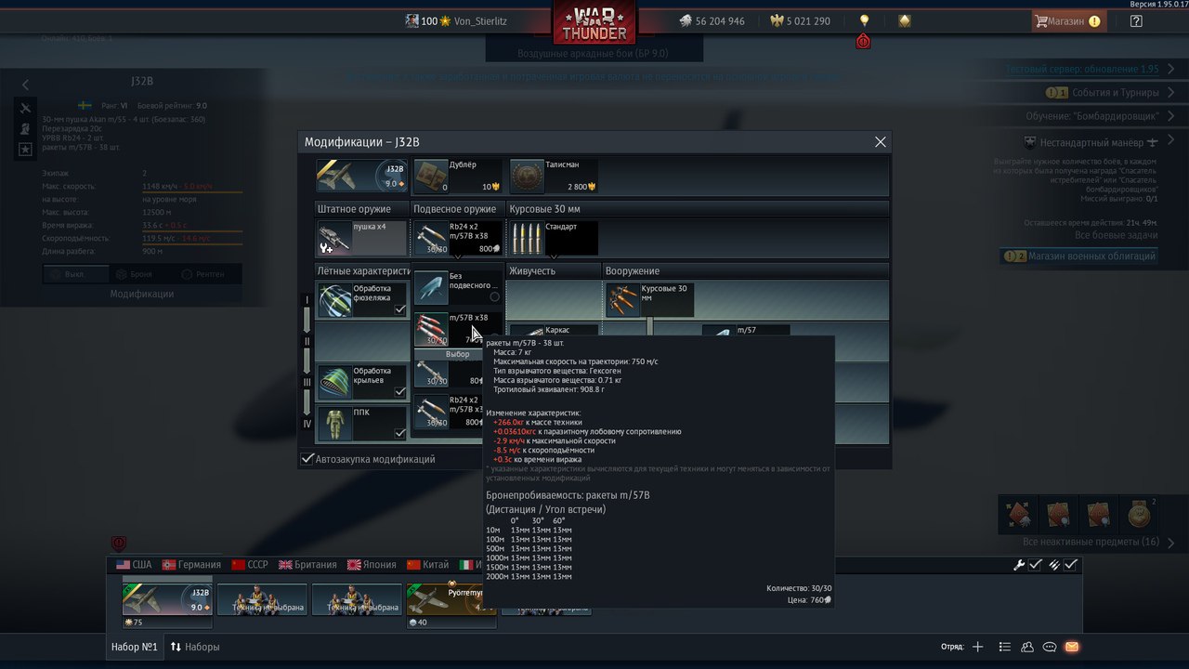This screenshot has width=1189, height=669.
Task: Open Все боевые задачи link
Action: pyautogui.click(x=1115, y=235)
